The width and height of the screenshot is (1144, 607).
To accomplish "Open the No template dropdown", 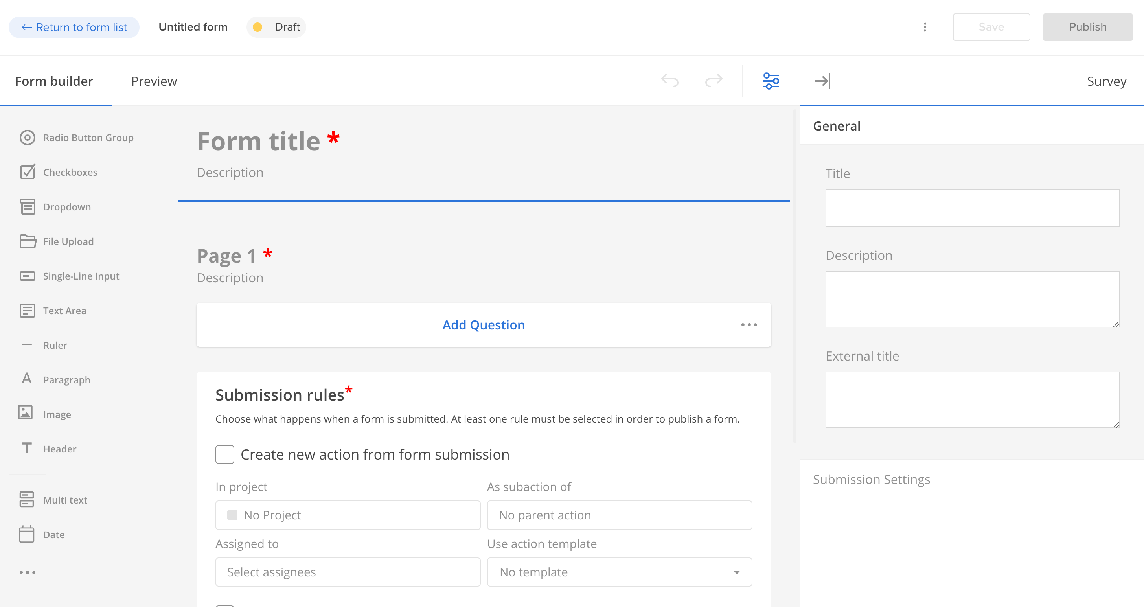I will click(x=619, y=572).
